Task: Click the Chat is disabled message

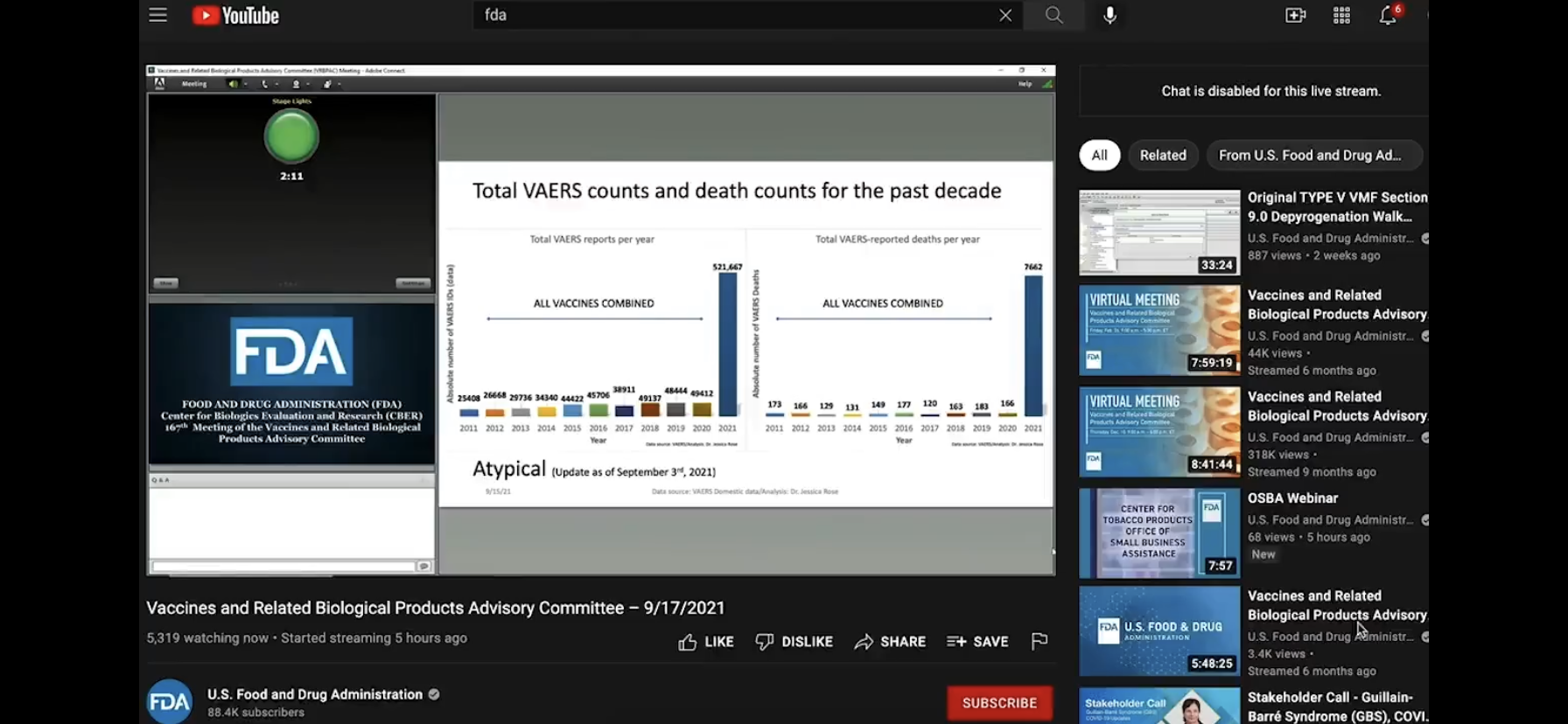Action: click(1270, 91)
